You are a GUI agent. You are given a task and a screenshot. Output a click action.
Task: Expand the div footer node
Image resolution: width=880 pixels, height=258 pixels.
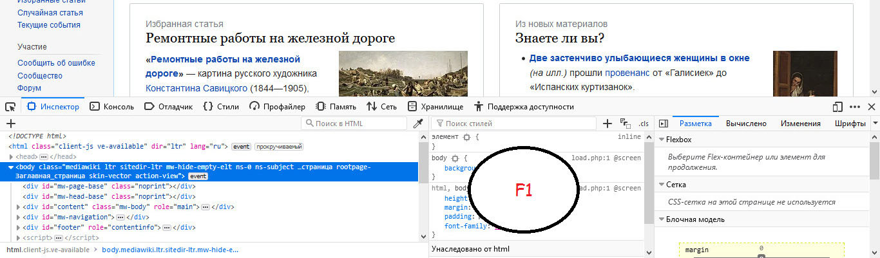18,228
